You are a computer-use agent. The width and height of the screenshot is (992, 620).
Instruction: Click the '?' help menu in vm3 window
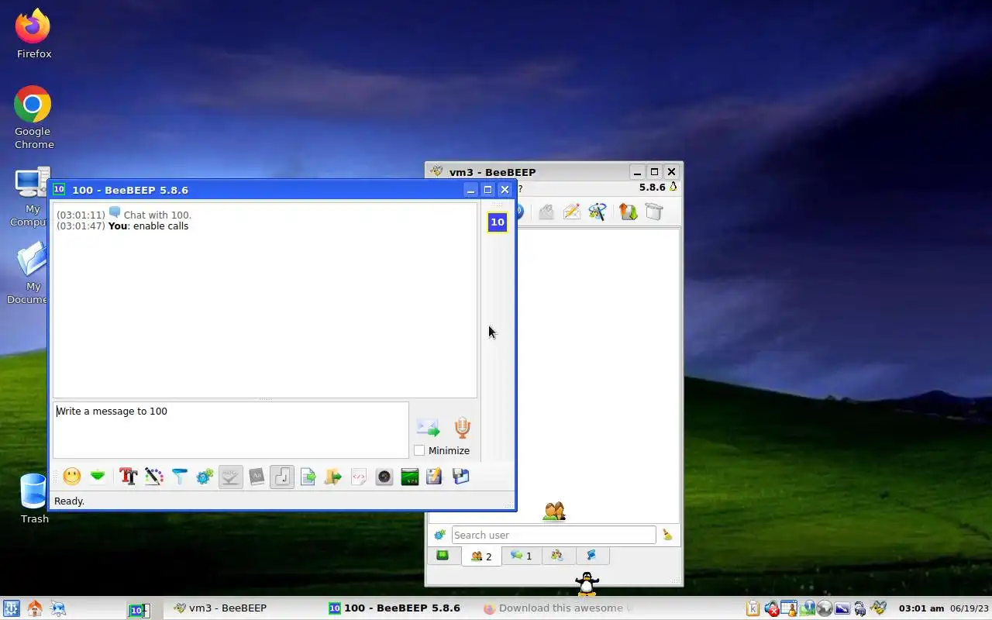pyautogui.click(x=520, y=188)
